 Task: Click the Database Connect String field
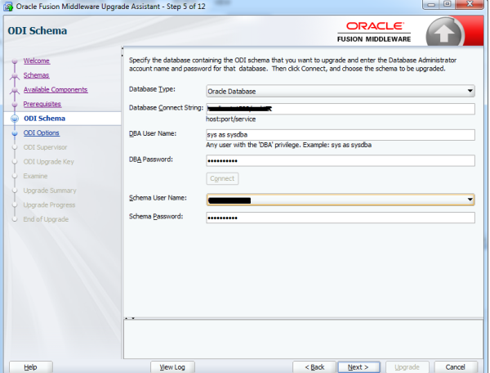coord(341,109)
